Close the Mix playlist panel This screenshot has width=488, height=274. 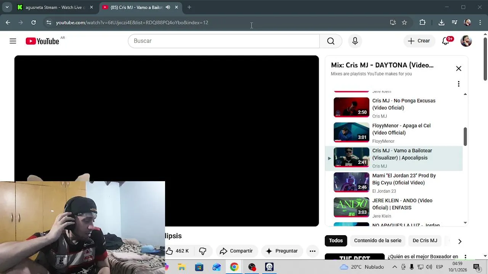[x=459, y=68]
